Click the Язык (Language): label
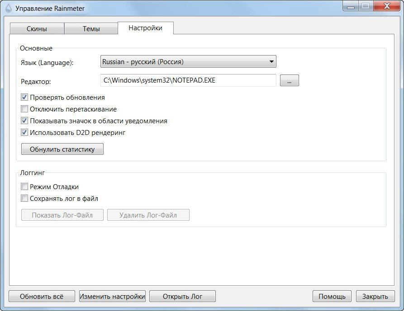This screenshot has width=404, height=311. click(47, 63)
